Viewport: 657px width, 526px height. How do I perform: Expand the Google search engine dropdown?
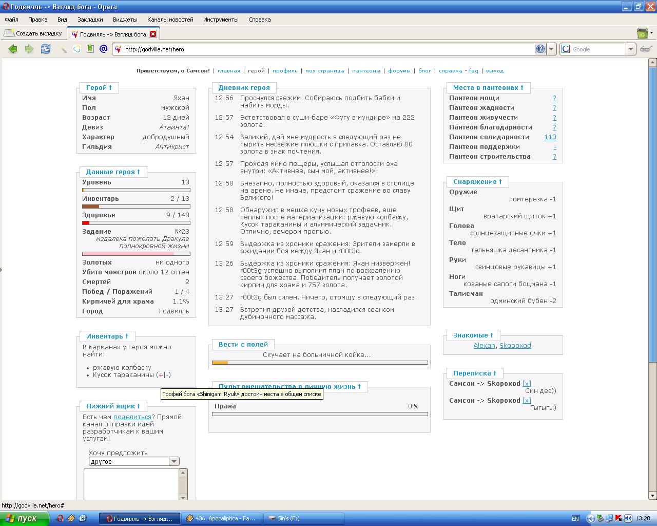[x=631, y=49]
